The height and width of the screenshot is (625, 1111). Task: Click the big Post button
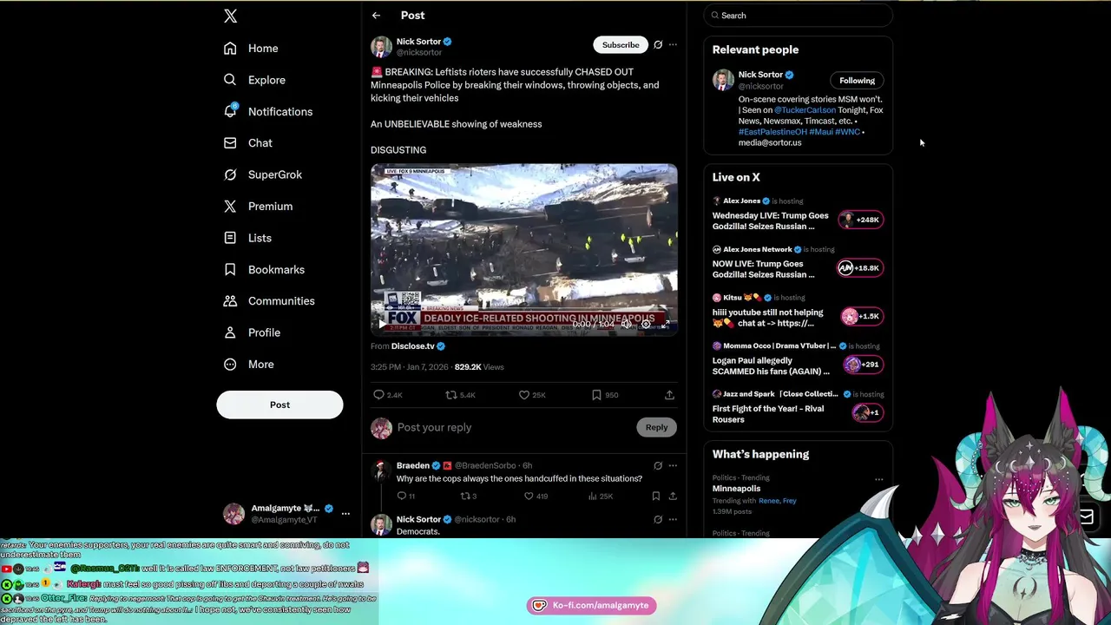tap(279, 405)
